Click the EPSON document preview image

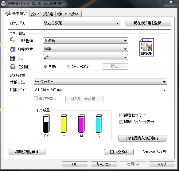click(x=146, y=47)
